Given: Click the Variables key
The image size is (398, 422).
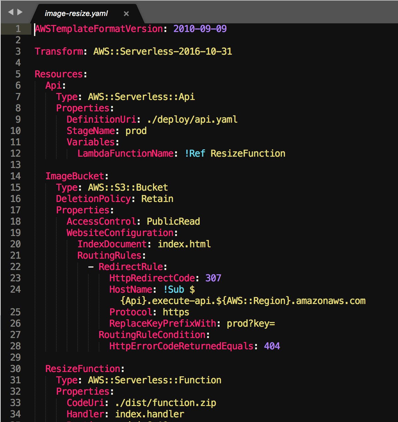Looking at the screenshot, I should pyautogui.click(x=91, y=142).
